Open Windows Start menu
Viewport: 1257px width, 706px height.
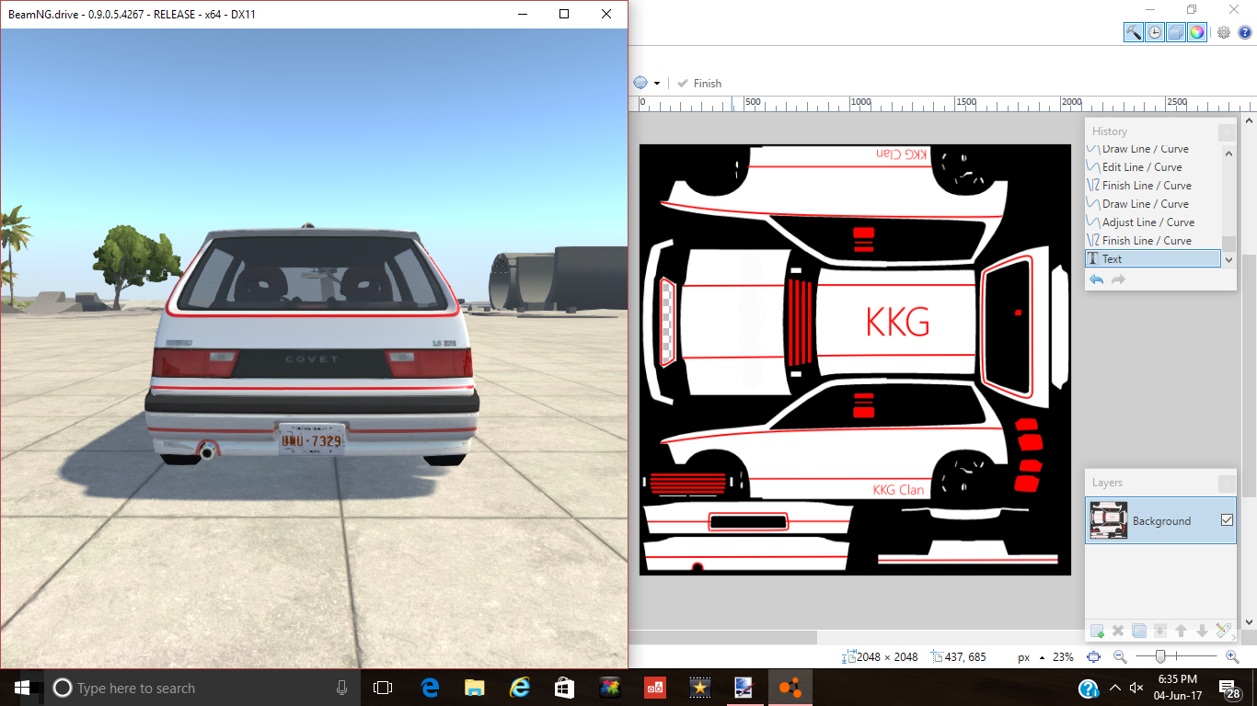click(22, 688)
